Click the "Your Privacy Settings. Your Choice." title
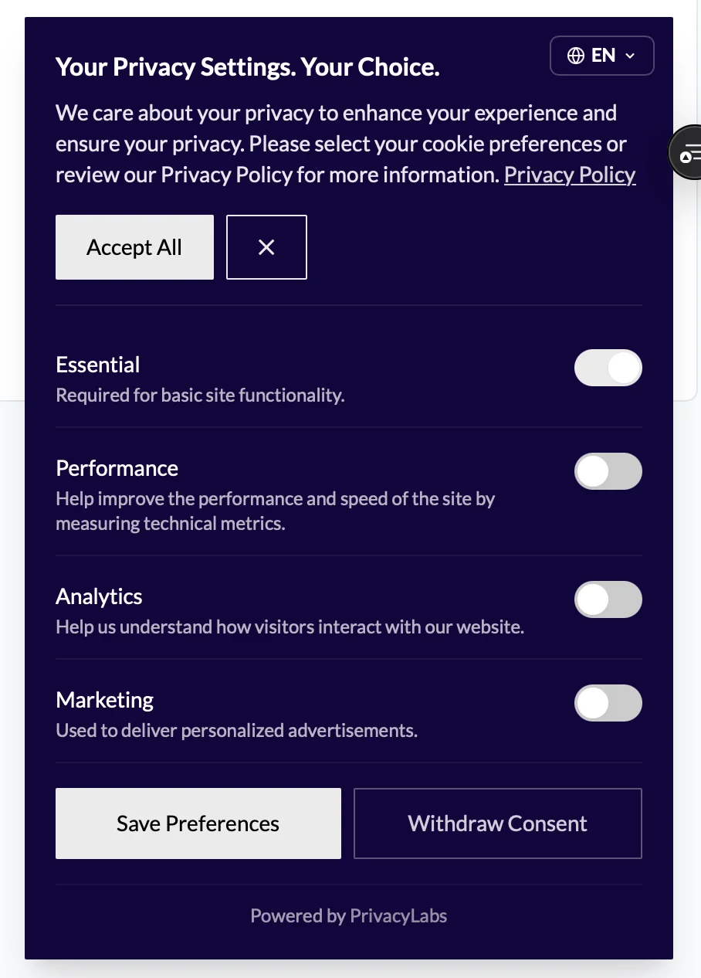The image size is (701, 978). pos(248,67)
